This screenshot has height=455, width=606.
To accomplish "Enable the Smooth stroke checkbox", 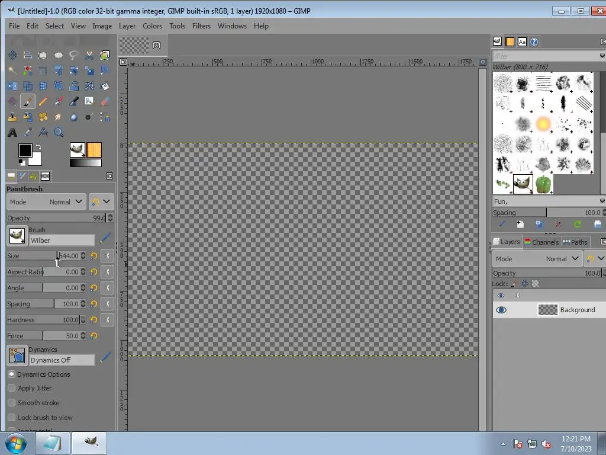I will (x=12, y=403).
